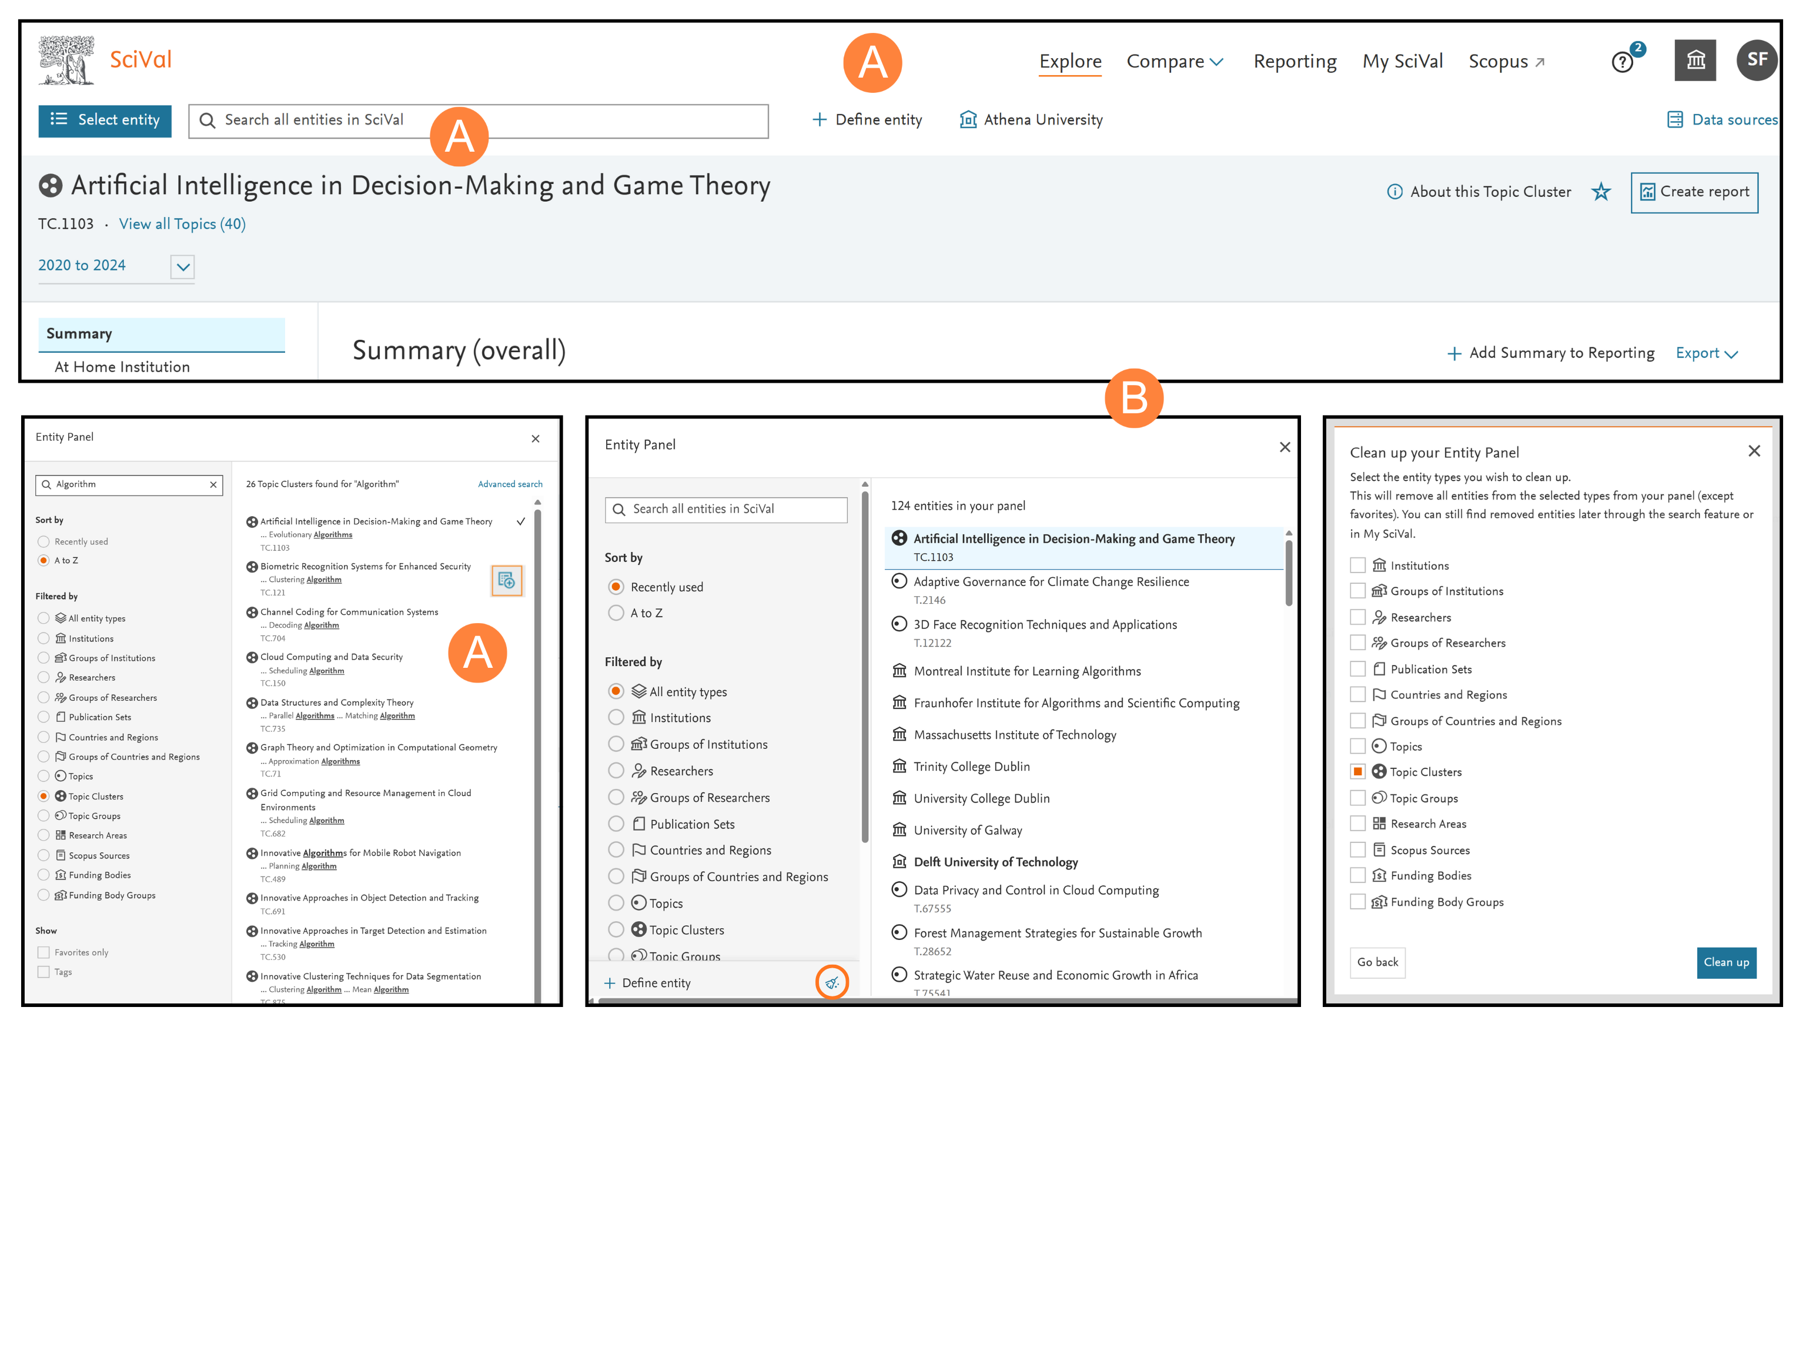Click the SciVal tree logo
Viewport: 1806px width, 1365px height.
coord(66,61)
